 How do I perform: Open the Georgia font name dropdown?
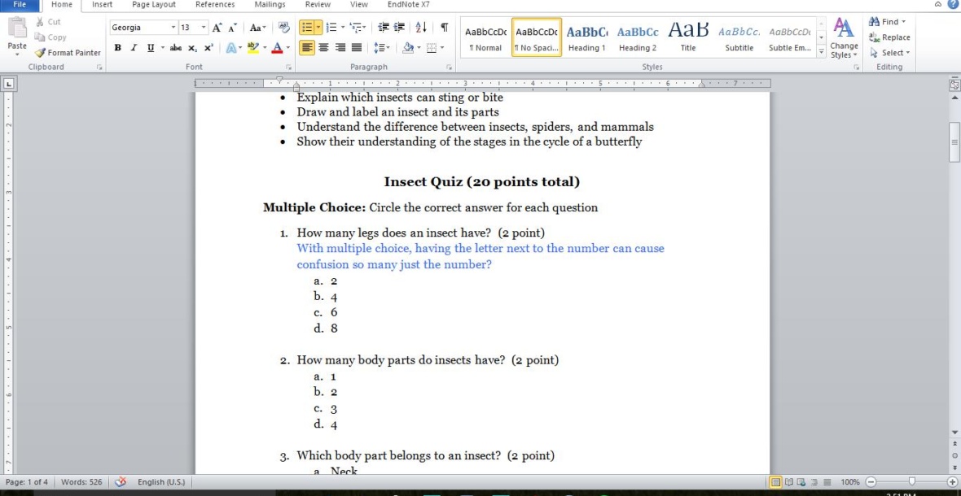pyautogui.click(x=173, y=28)
